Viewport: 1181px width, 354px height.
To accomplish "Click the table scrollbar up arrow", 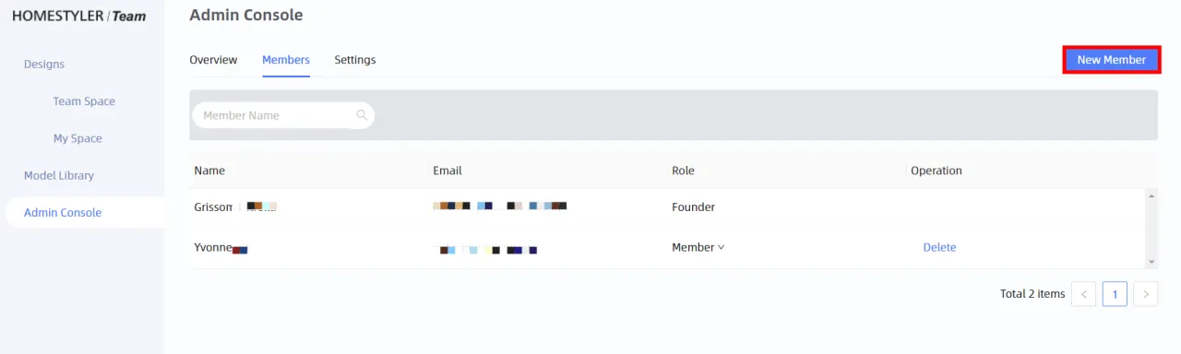I will 1151,195.
